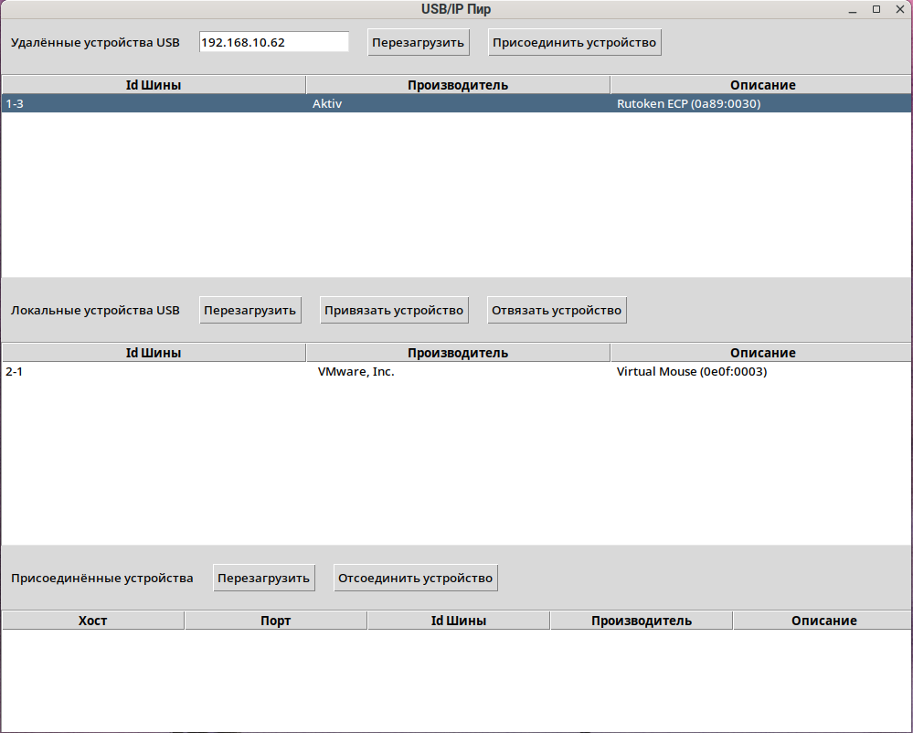Click Id Шины header in local devices table
Screen dimensions: 913x733
pos(154,353)
